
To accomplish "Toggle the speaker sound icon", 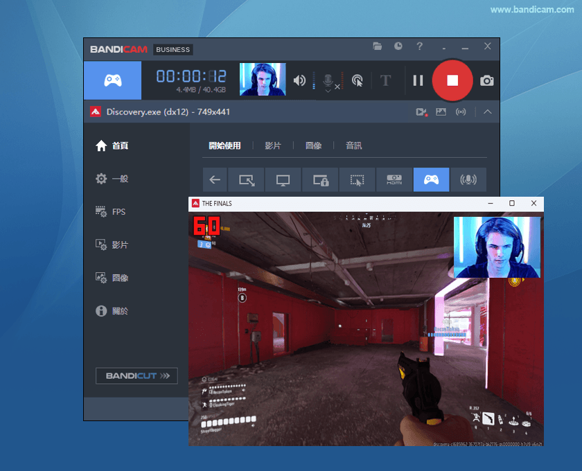I will coord(299,80).
